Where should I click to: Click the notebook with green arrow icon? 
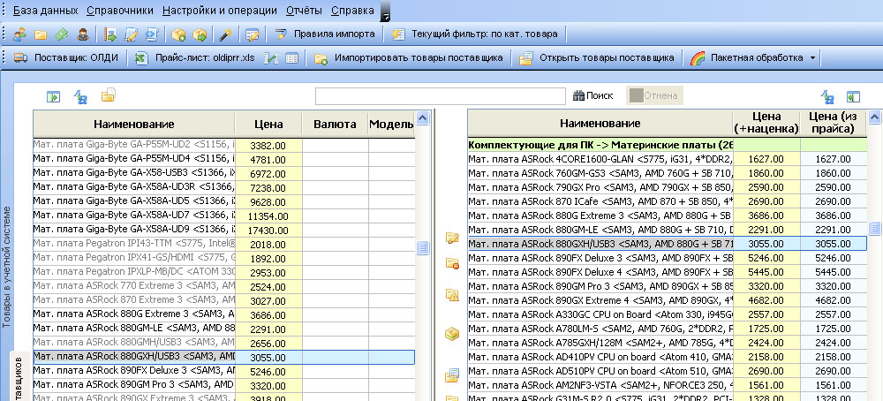pyautogui.click(x=109, y=34)
